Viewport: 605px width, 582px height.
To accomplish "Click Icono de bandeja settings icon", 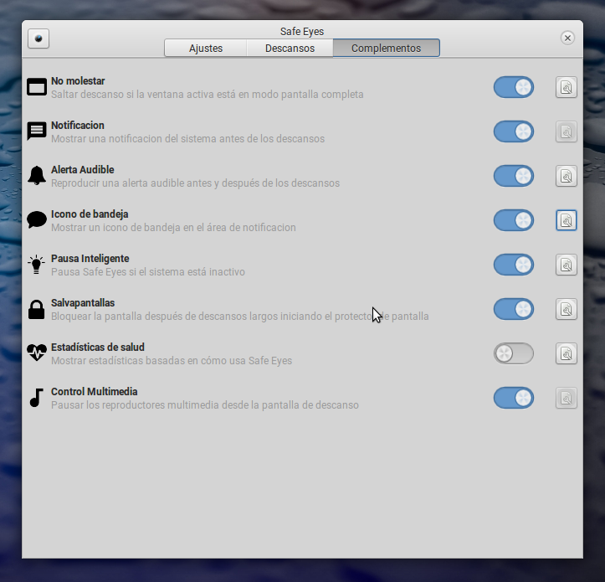I will tap(567, 220).
